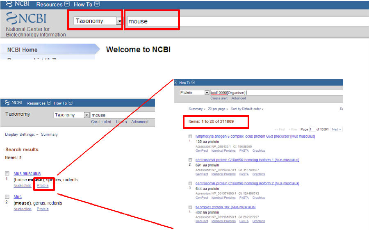Click Advanced link in Taxonomy window
This screenshot has width=369, height=230.
click(140, 122)
